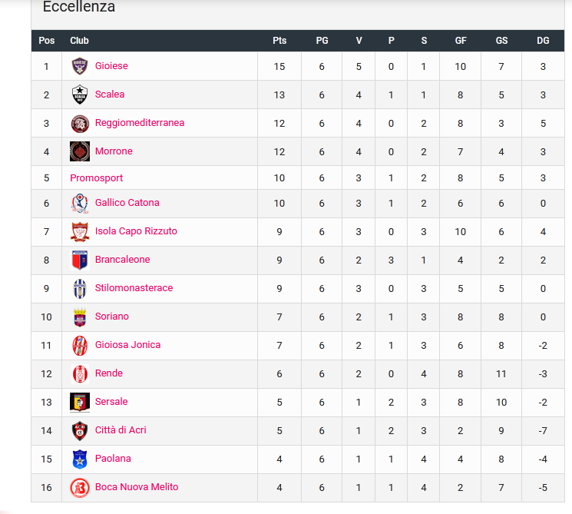Open the Promosport club link
Image resolution: width=572 pixels, height=514 pixels.
[96, 178]
